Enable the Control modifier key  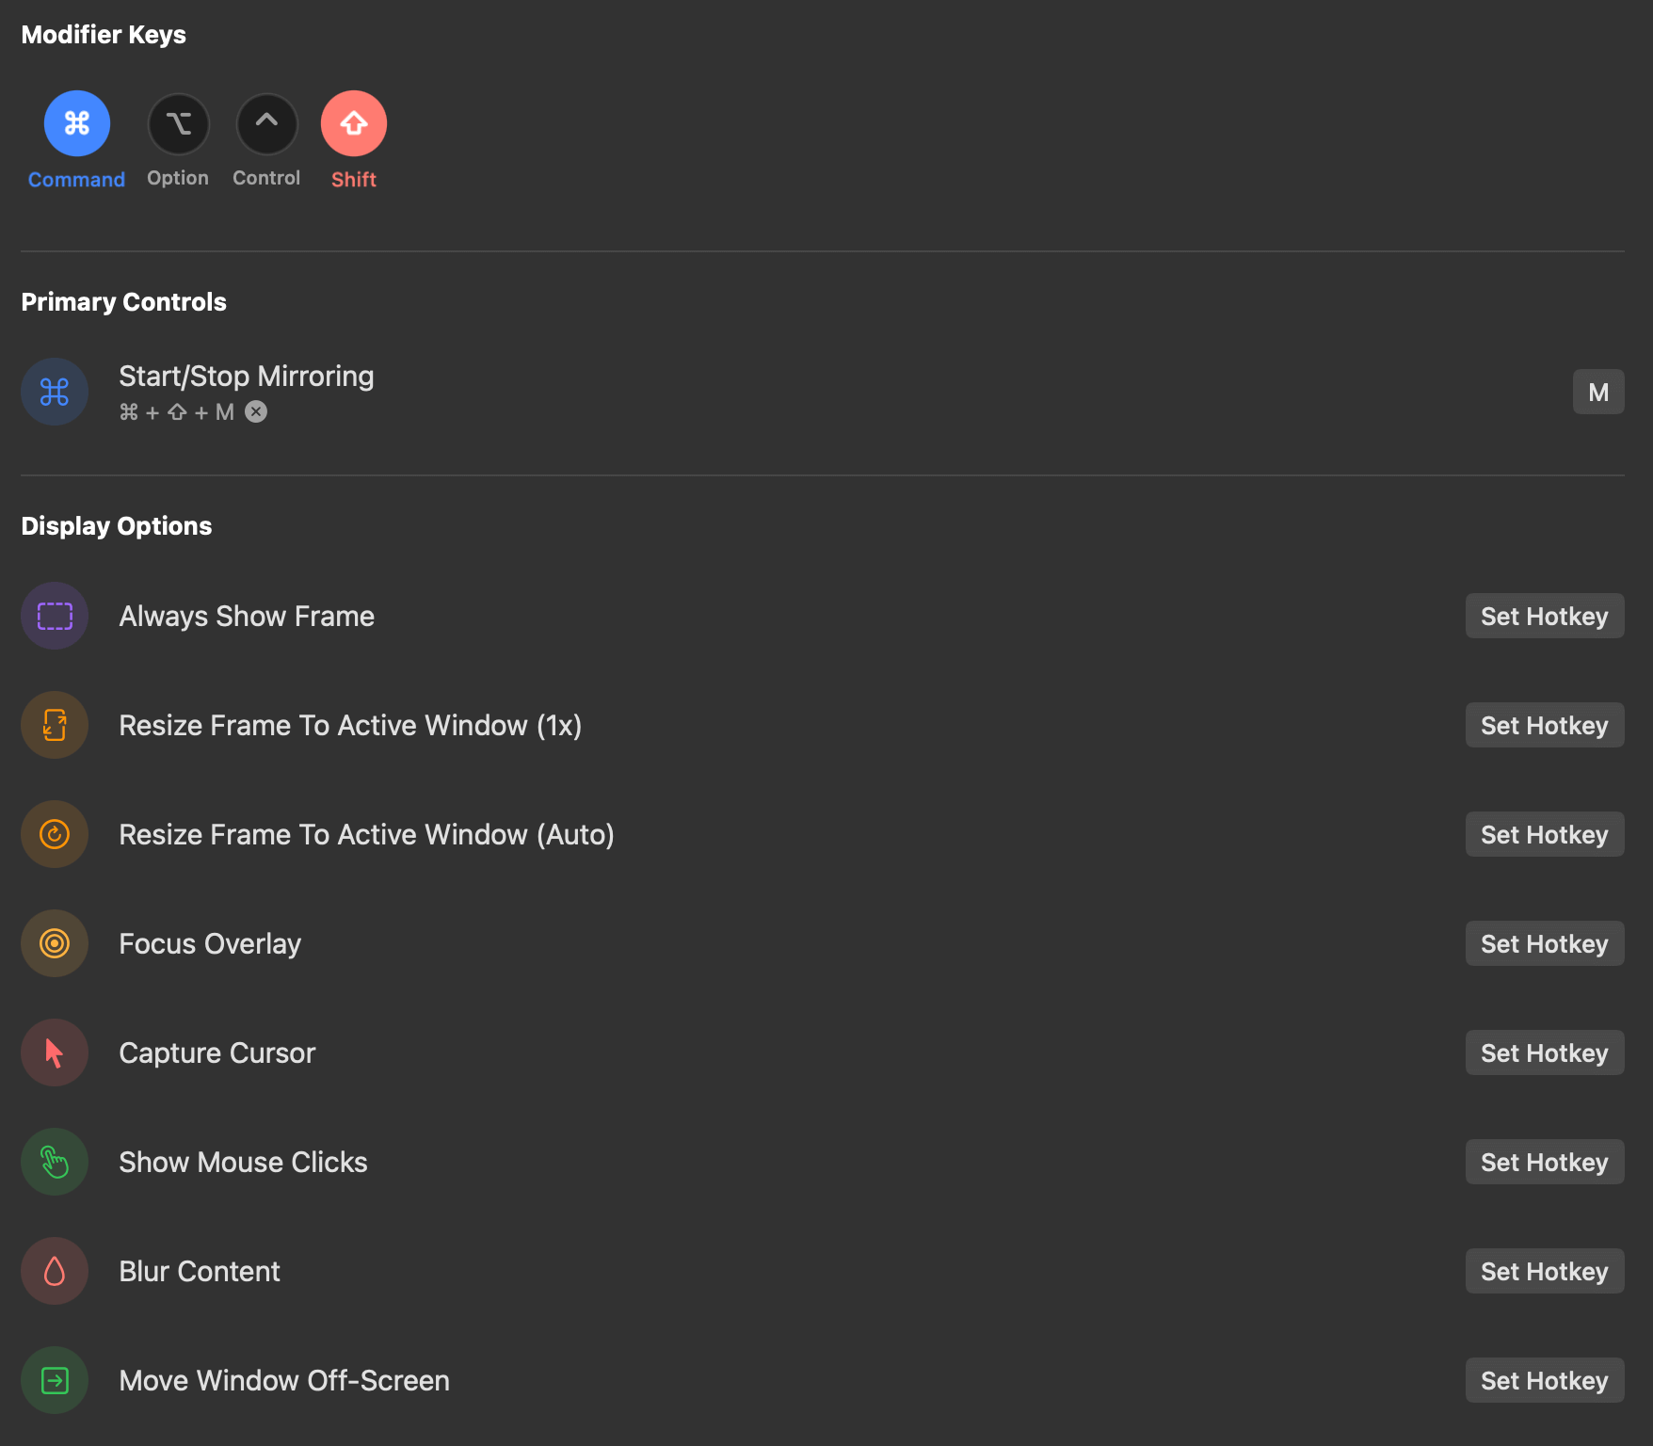click(266, 123)
